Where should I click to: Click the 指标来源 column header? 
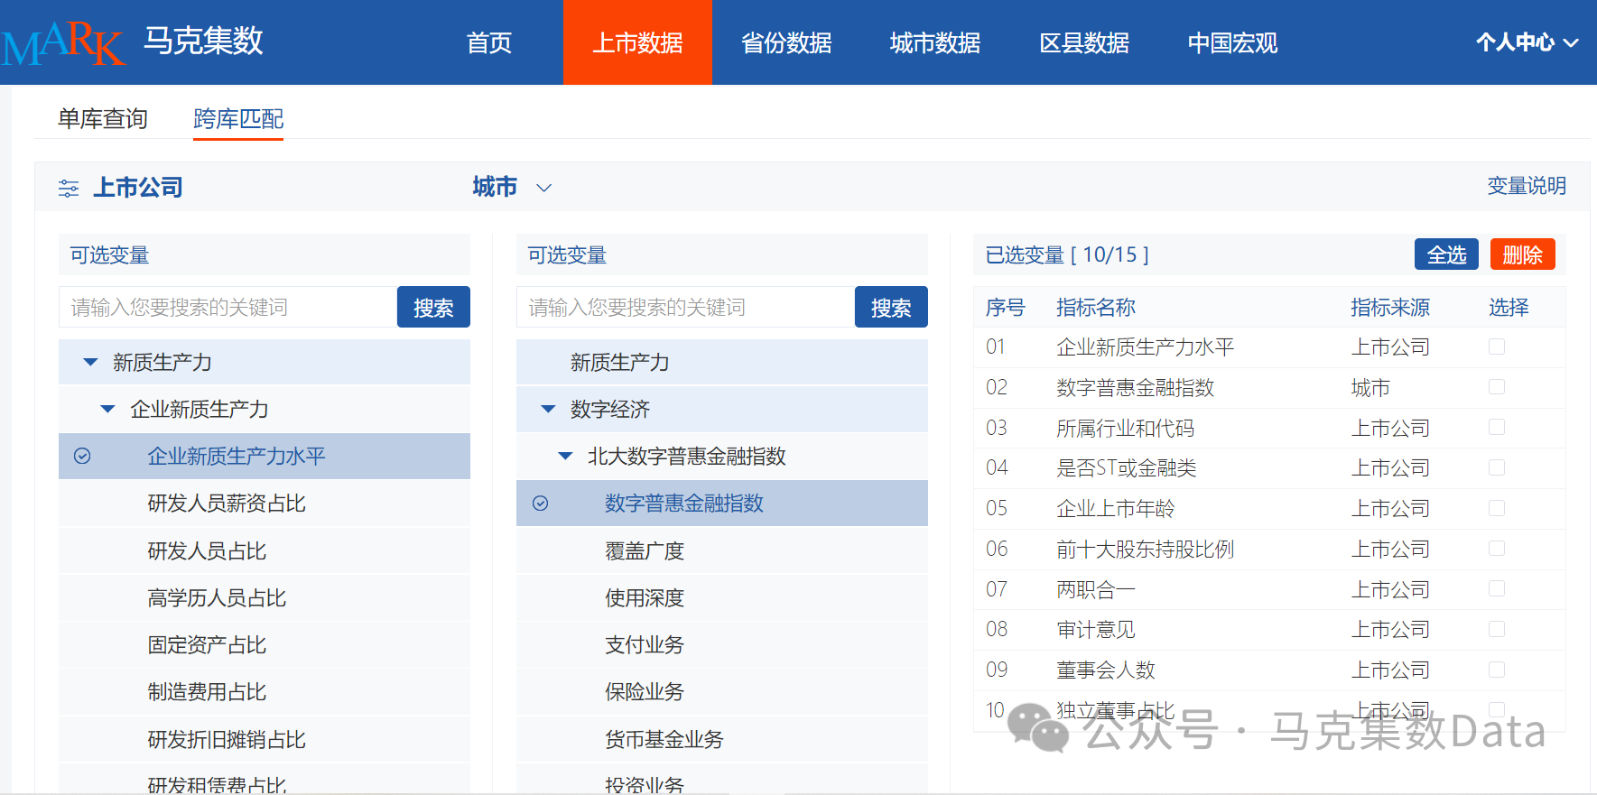[1390, 308]
